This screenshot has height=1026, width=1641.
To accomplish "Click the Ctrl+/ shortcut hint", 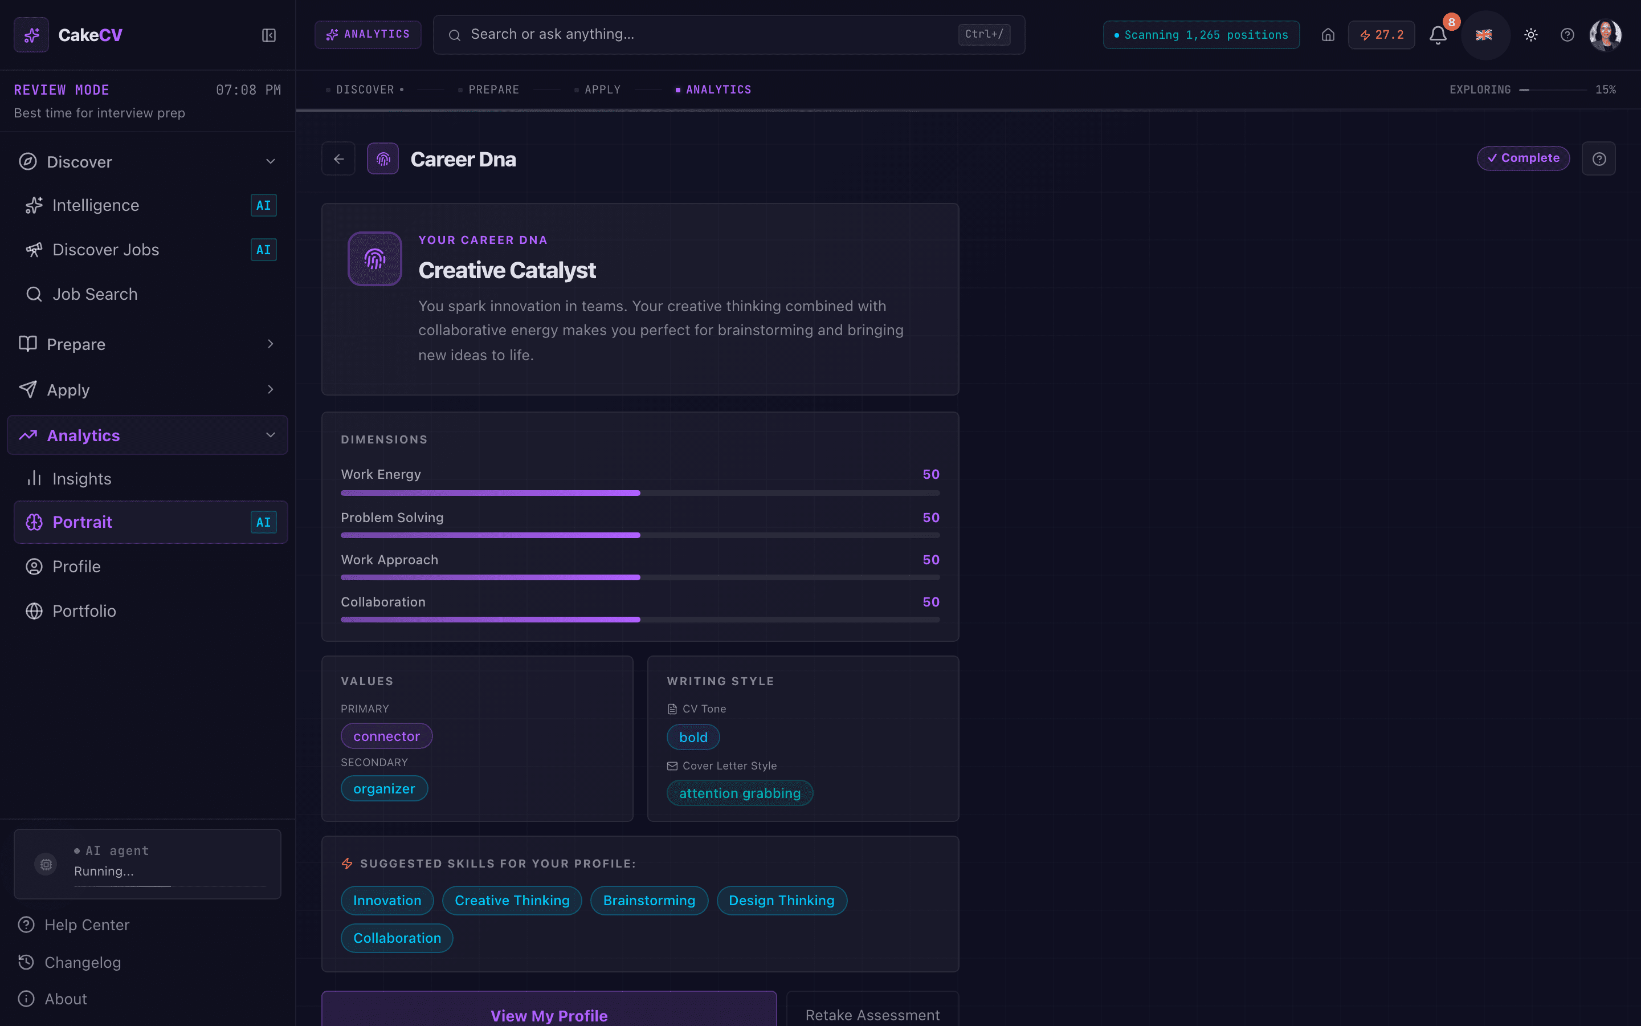I will [x=984, y=34].
